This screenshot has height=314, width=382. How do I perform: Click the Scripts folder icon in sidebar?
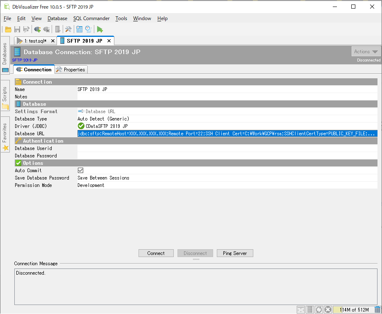pyautogui.click(x=5, y=107)
